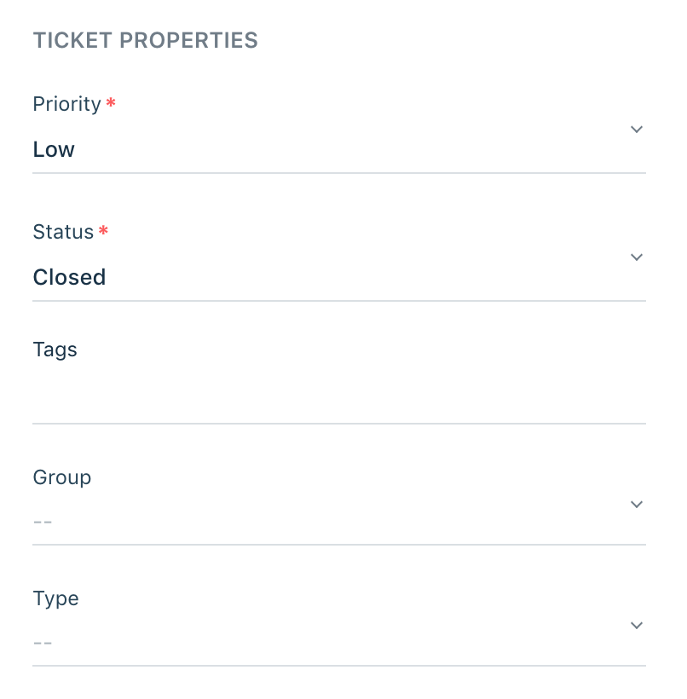Click the Type field label

point(55,598)
